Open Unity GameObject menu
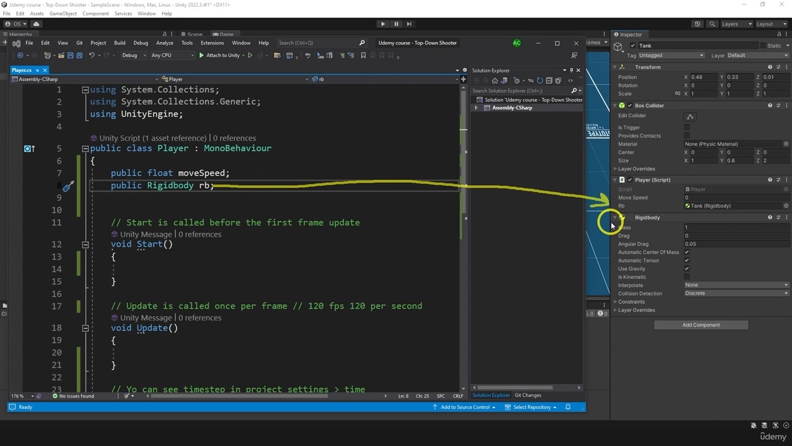 click(x=63, y=14)
